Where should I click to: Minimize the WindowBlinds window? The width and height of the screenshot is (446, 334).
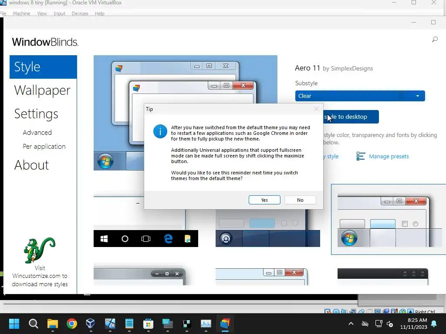[414, 22]
